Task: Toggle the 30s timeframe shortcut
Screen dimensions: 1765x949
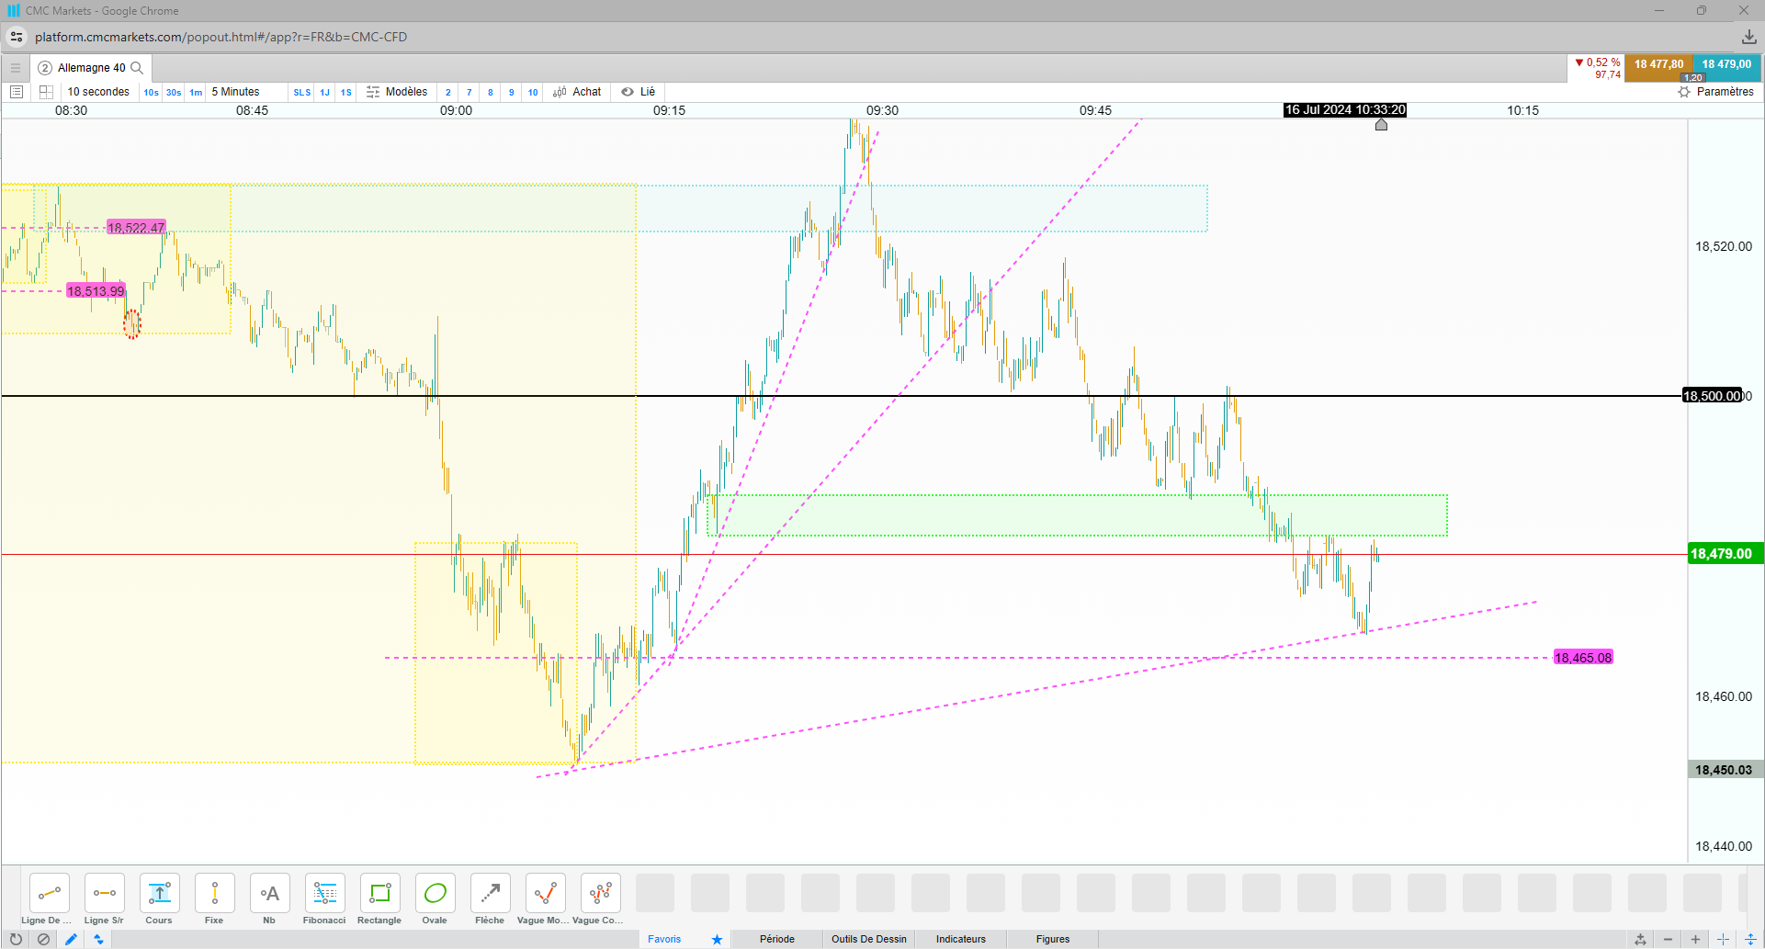Action: [x=174, y=92]
